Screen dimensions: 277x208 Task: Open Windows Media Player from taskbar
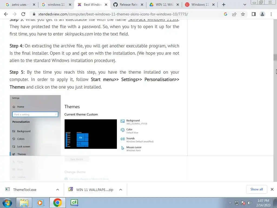click(40, 203)
